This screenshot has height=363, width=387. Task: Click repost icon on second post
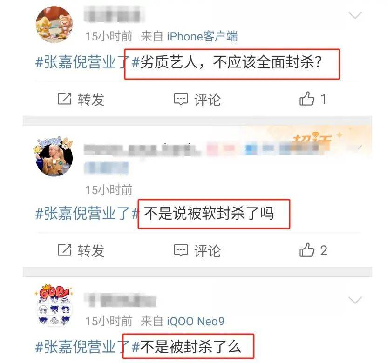pyautogui.click(x=64, y=250)
